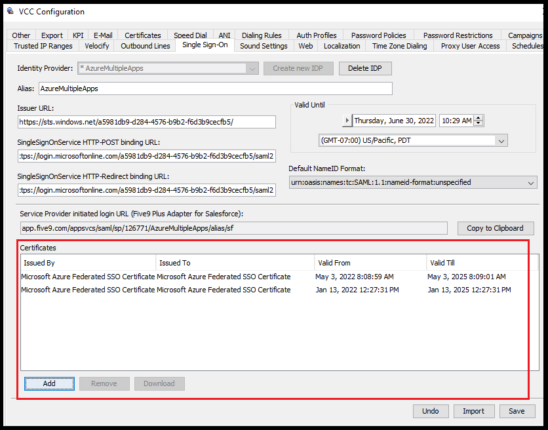Go to the Proxy User Access tab
This screenshot has height=430, width=548.
point(470,46)
